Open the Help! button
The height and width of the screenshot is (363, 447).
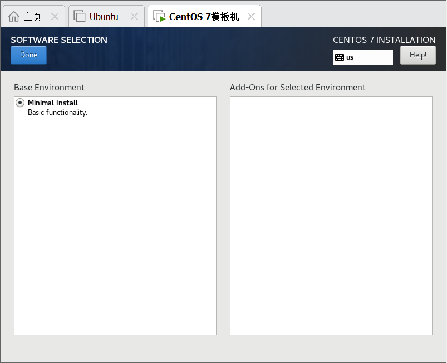[417, 55]
